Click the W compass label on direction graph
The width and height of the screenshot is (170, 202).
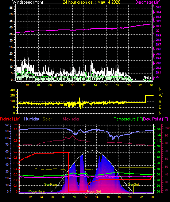pos(161,95)
